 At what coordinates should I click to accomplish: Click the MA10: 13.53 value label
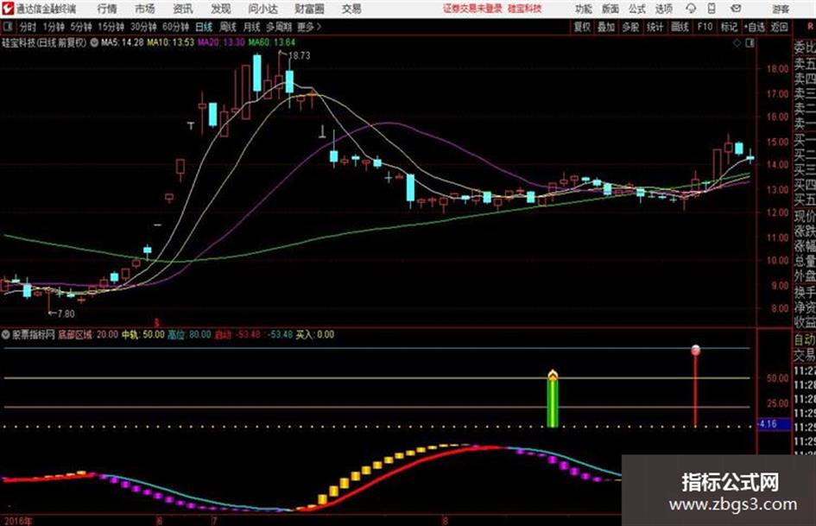tap(171, 42)
